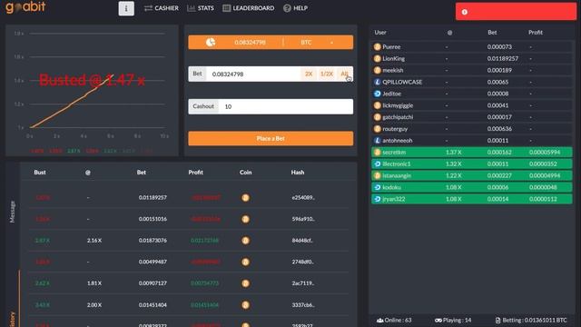Click coin icon in 3337cb6 history row
Viewport: 581px width, 327px height.
tap(245, 305)
